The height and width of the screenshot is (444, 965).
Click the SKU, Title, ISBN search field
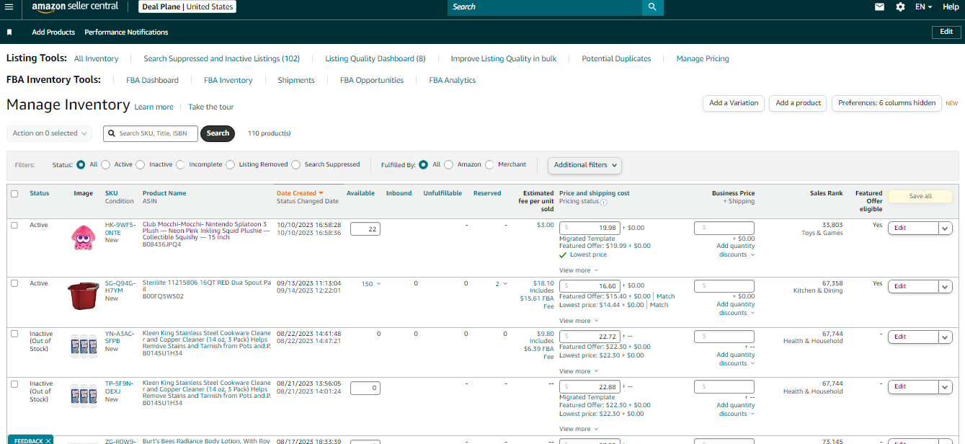pyautogui.click(x=150, y=133)
